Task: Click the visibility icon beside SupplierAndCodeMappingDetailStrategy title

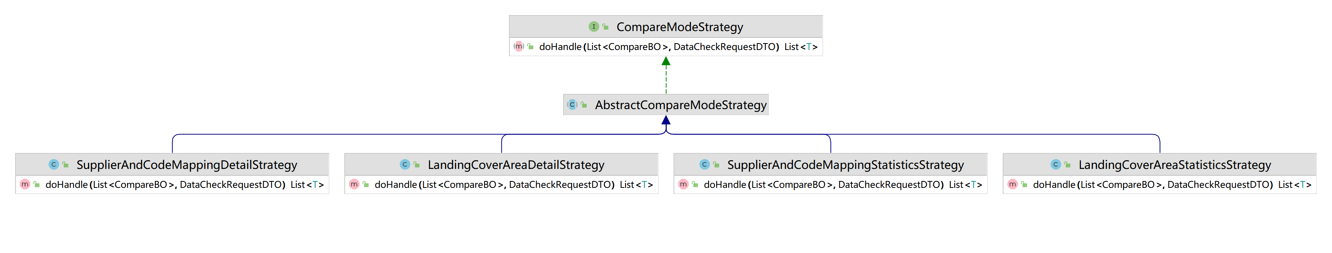Action: (66, 165)
